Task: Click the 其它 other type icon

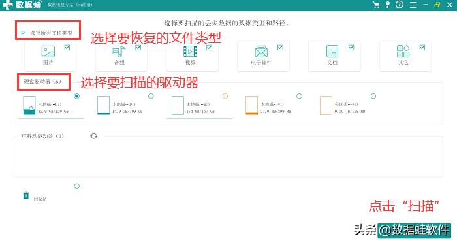Action: (x=403, y=52)
